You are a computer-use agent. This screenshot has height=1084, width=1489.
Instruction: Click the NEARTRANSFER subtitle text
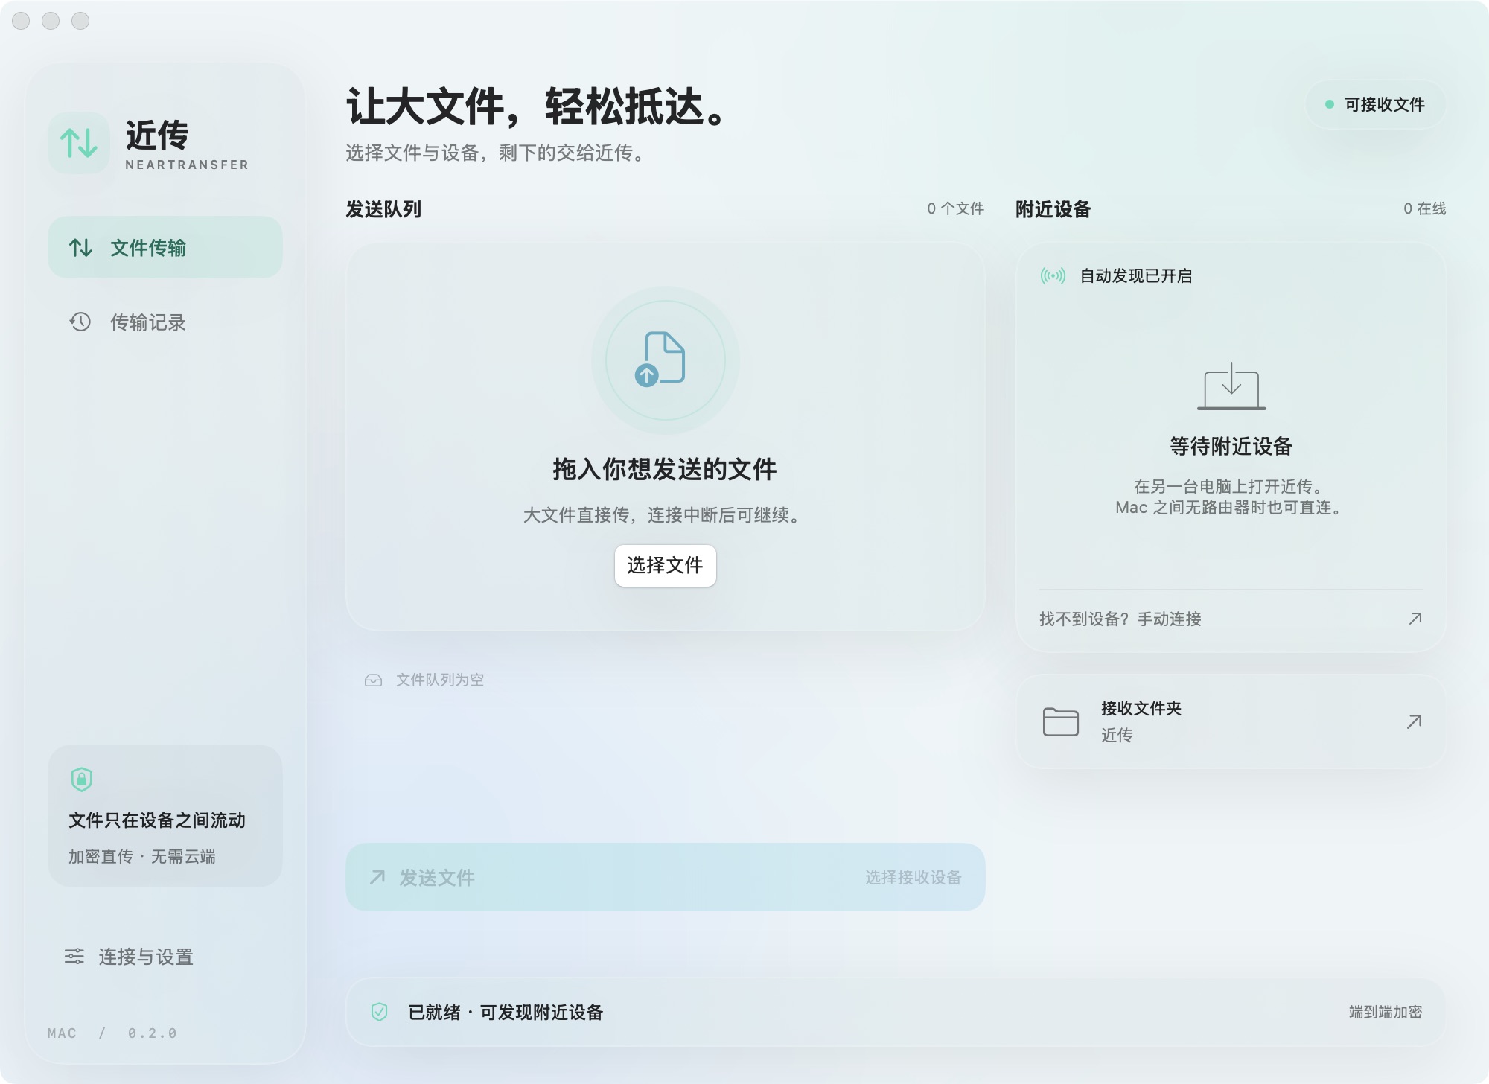(187, 165)
